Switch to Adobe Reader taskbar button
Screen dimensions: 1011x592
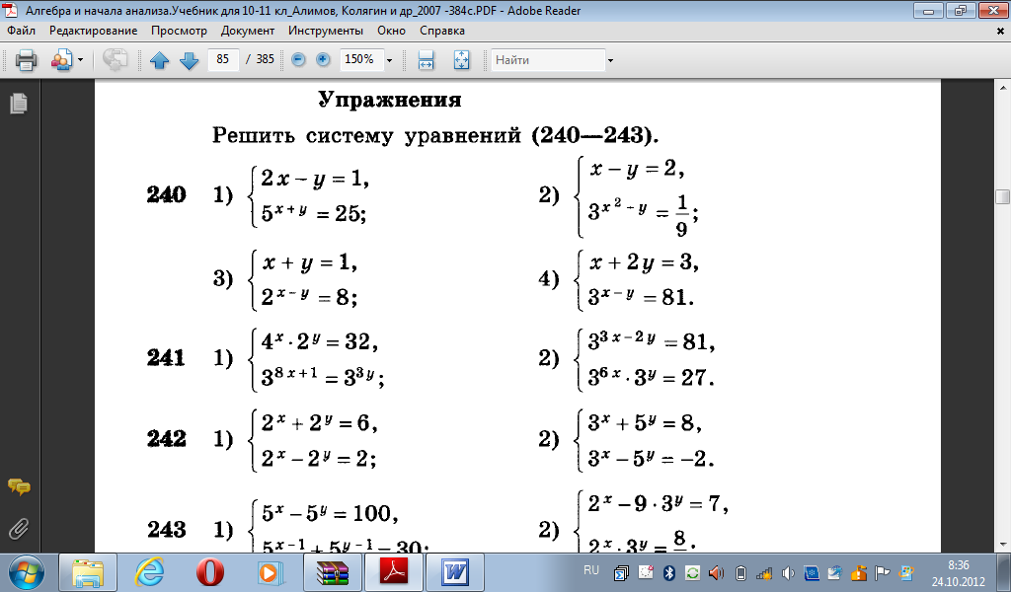(394, 572)
